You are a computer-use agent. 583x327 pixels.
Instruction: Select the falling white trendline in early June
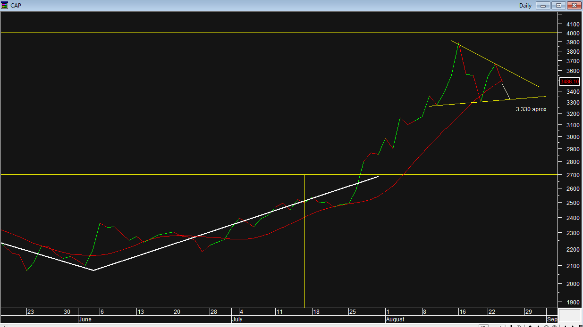pyautogui.click(x=47, y=257)
